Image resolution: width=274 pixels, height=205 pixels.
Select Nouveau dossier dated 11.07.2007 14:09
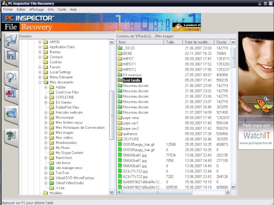point(174,112)
